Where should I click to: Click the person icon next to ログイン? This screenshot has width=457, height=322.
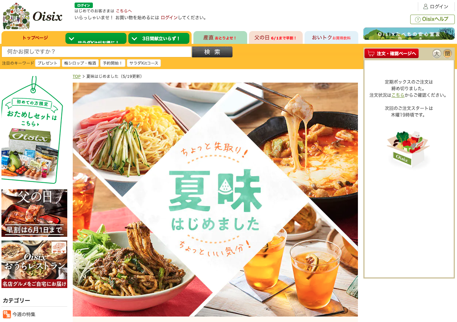426,7
